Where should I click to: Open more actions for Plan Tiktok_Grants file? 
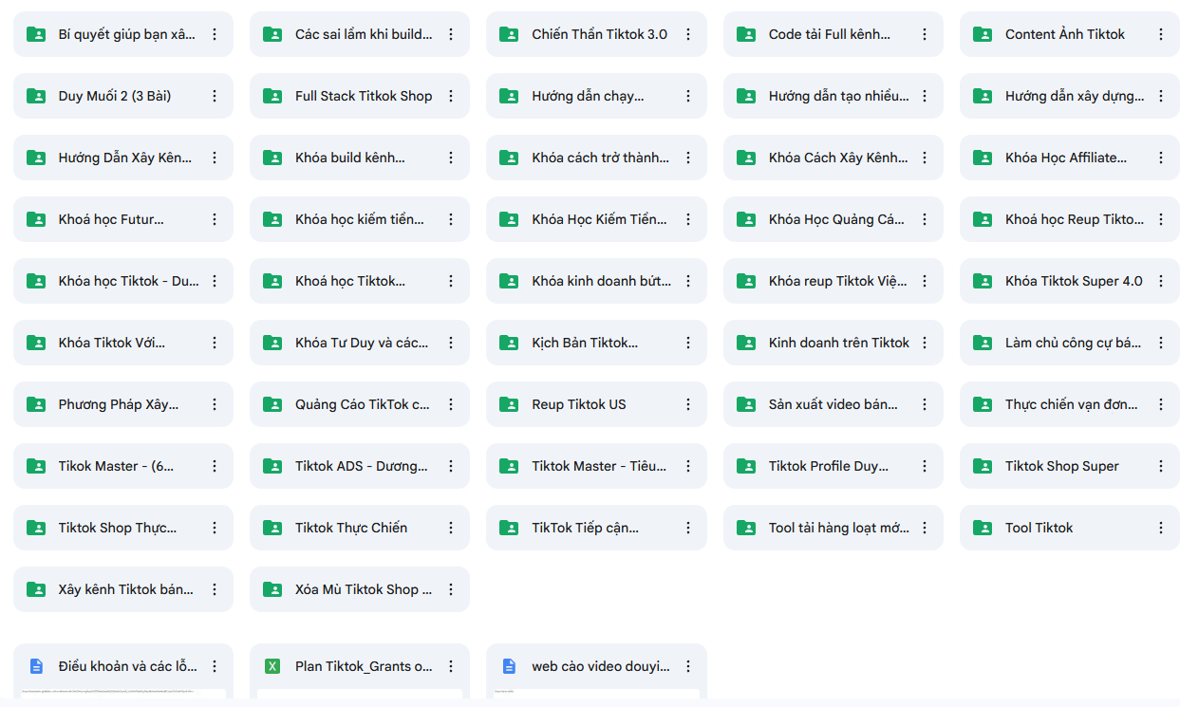(451, 666)
